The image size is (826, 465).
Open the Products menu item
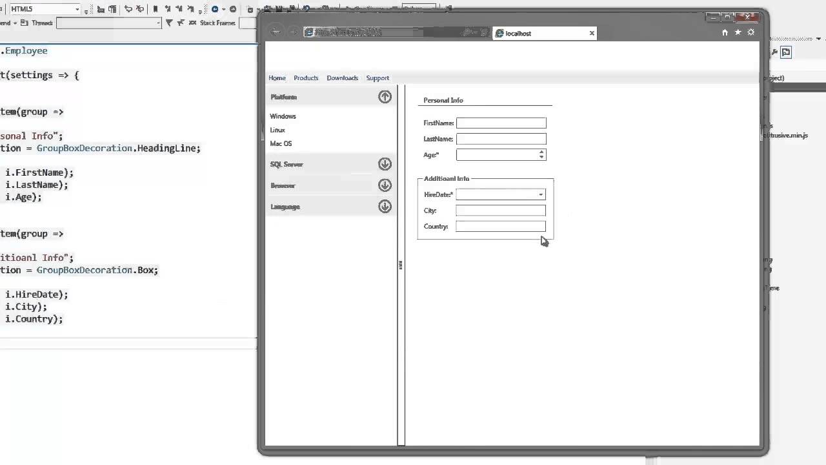306,78
